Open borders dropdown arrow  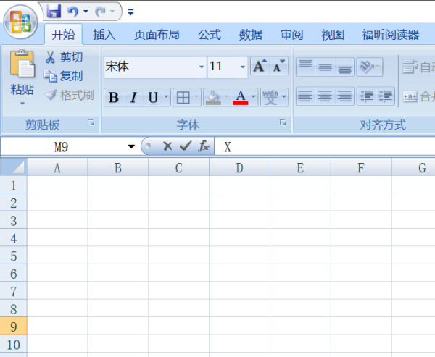click(x=196, y=97)
